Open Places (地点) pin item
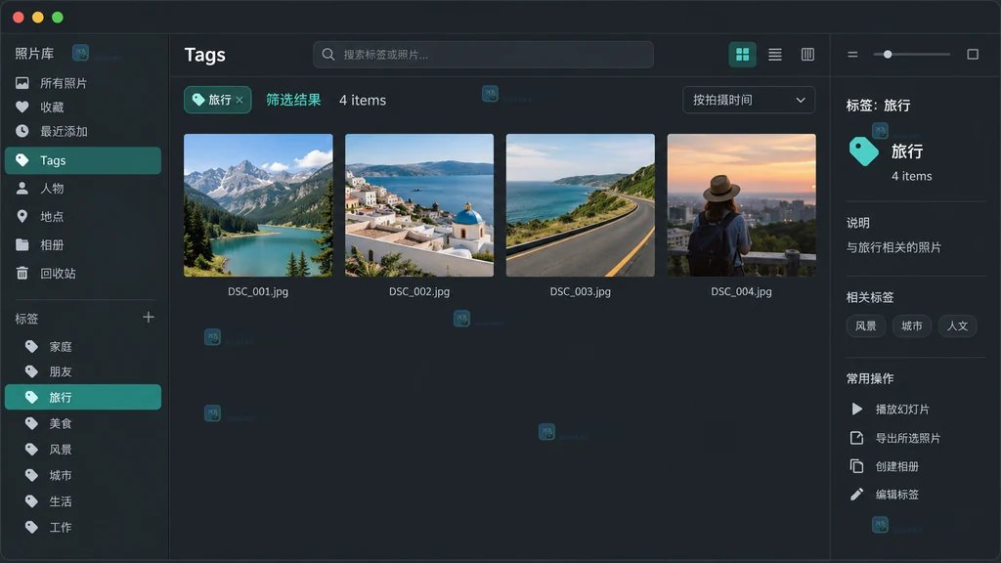The width and height of the screenshot is (1001, 563). point(83,216)
